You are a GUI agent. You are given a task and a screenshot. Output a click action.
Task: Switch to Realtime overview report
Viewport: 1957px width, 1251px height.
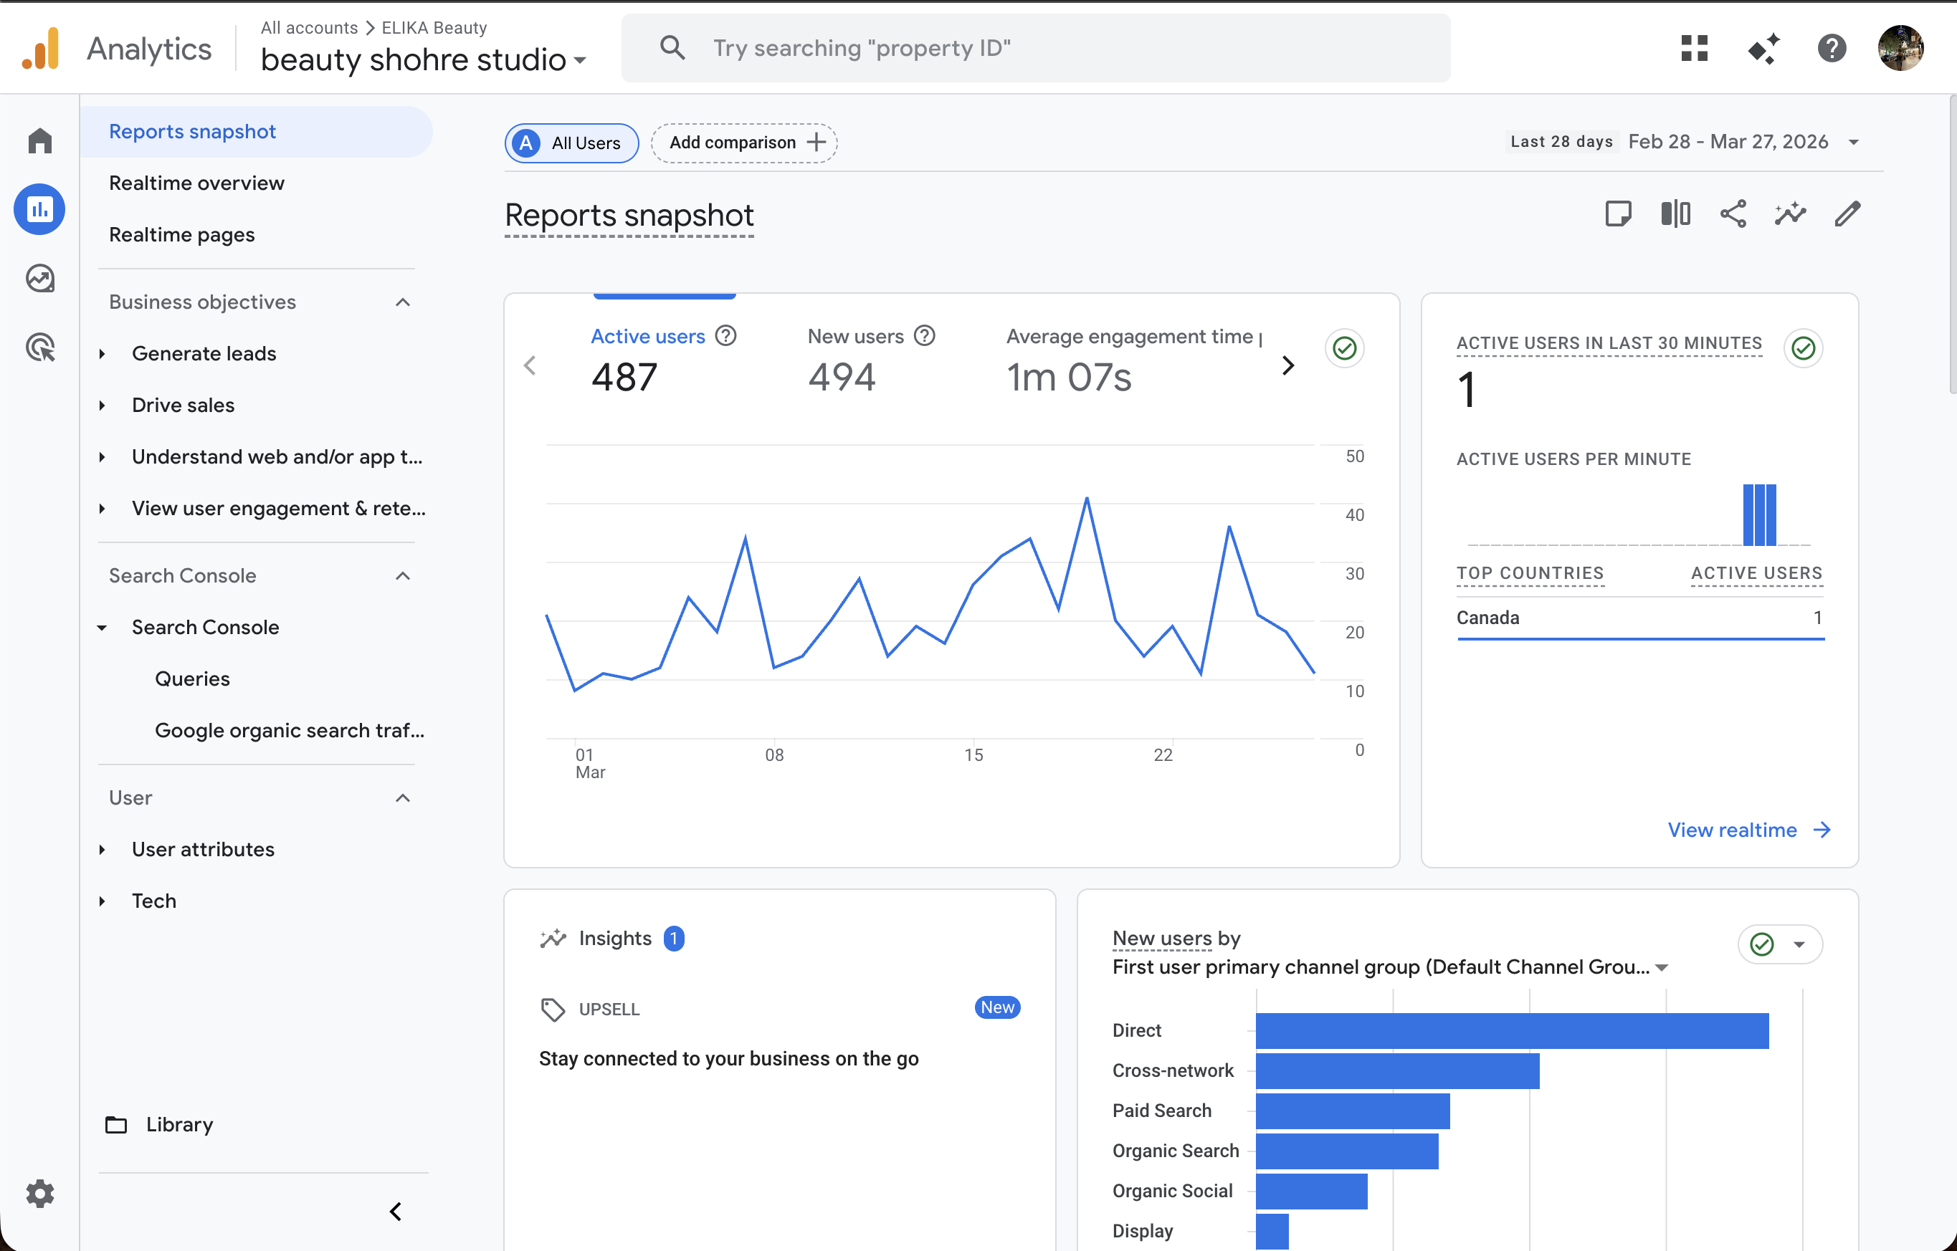tap(196, 182)
